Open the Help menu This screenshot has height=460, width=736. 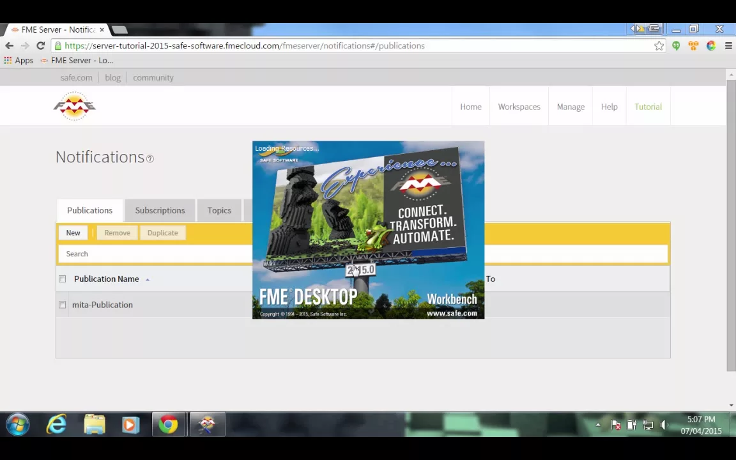[x=609, y=107]
